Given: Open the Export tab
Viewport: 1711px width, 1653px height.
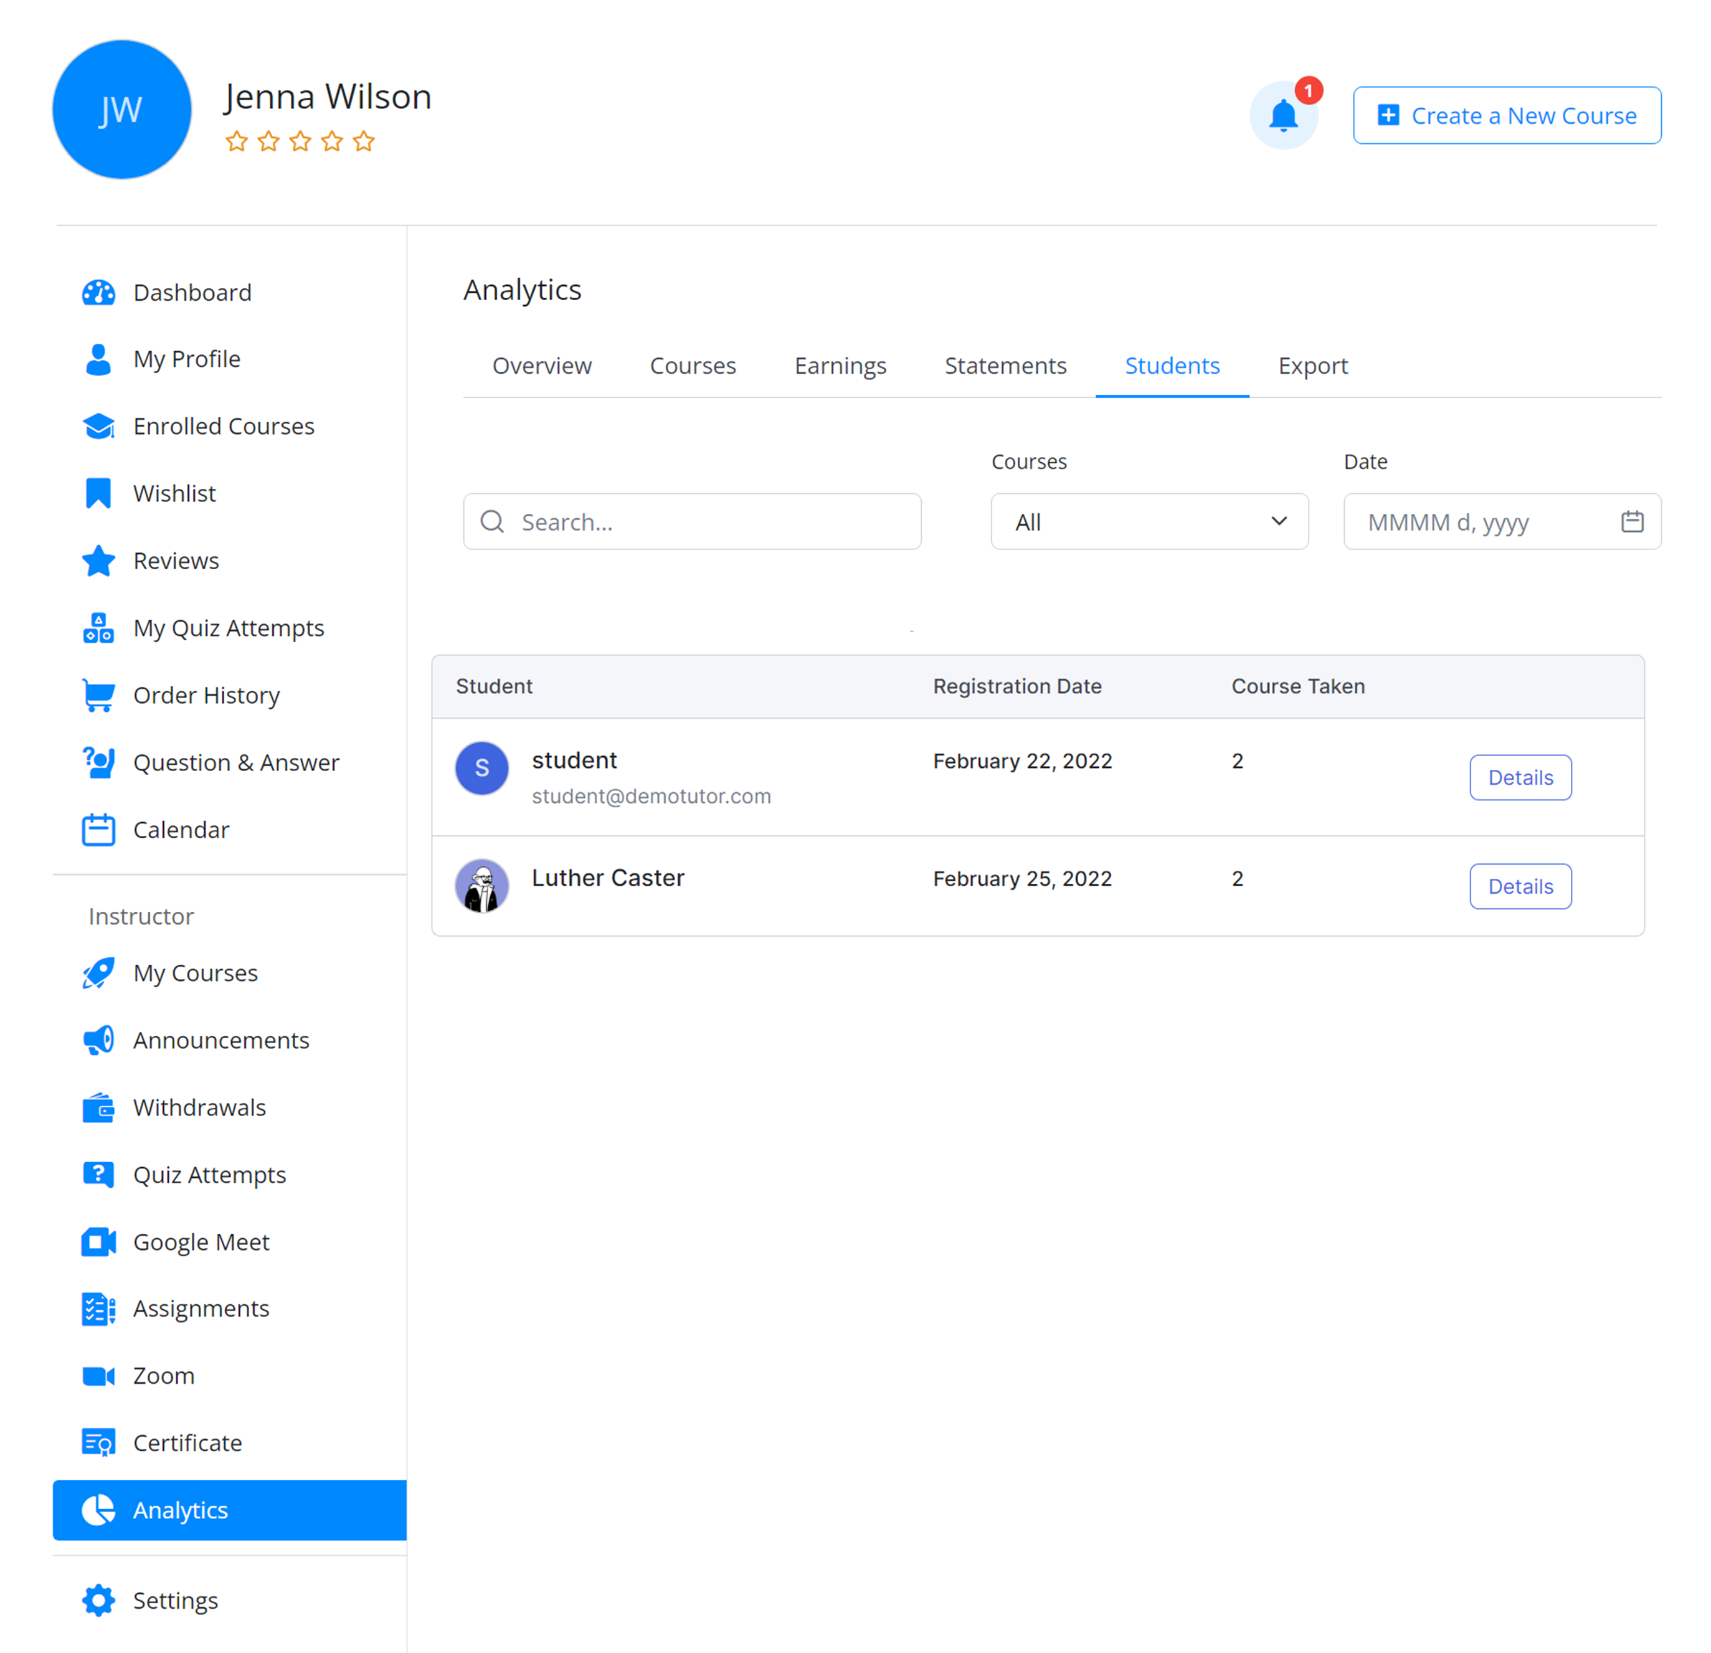Looking at the screenshot, I should click(x=1312, y=366).
